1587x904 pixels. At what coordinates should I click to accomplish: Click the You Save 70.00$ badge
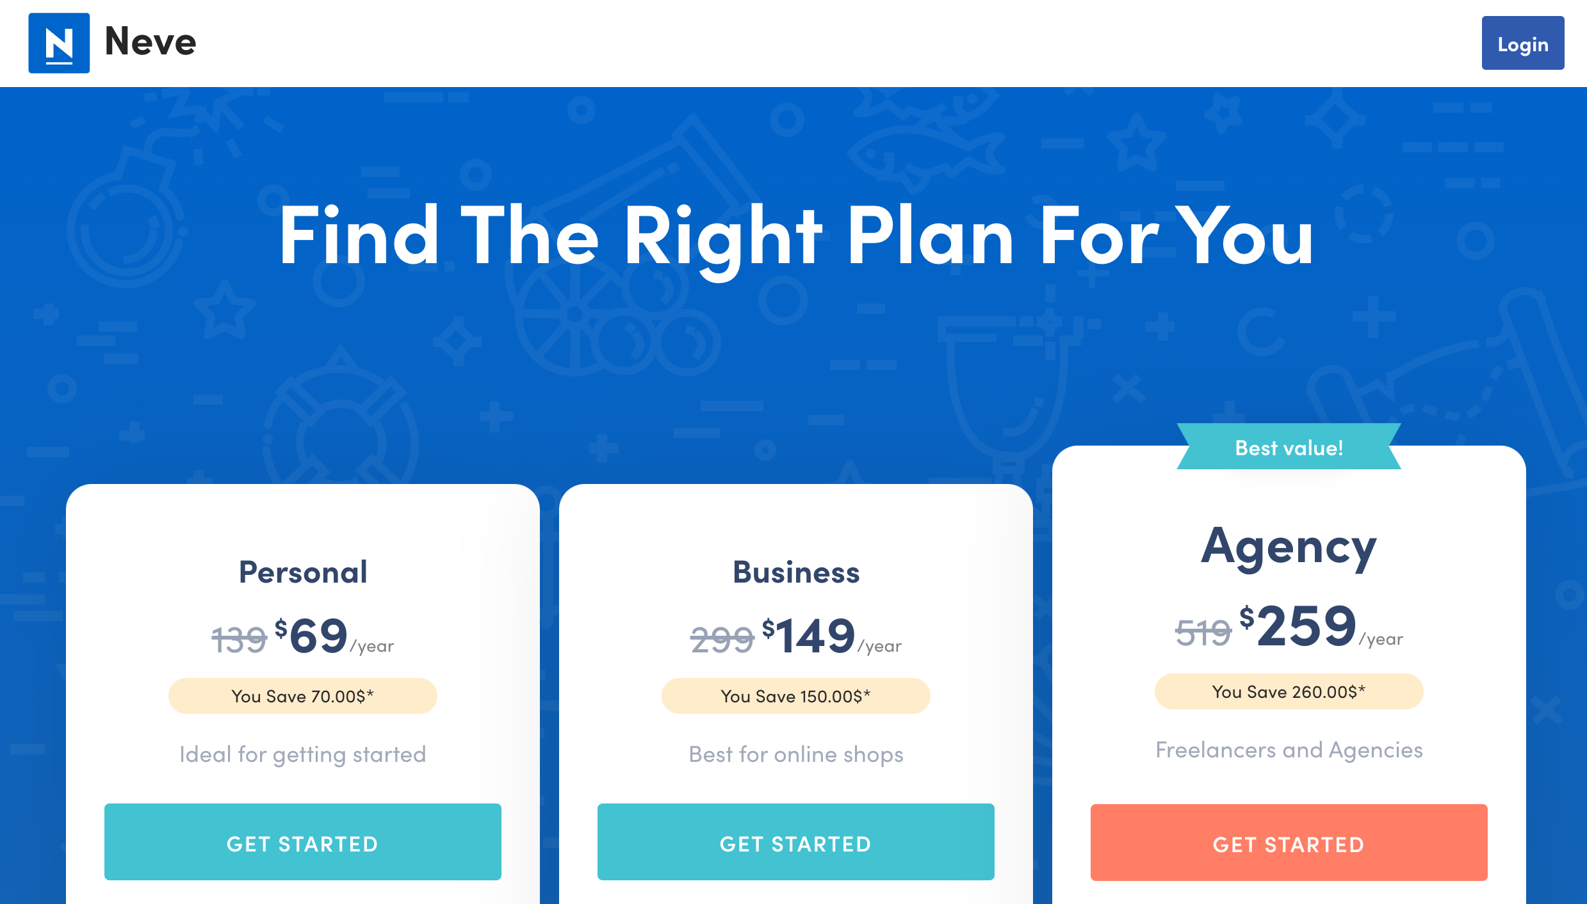tap(302, 696)
